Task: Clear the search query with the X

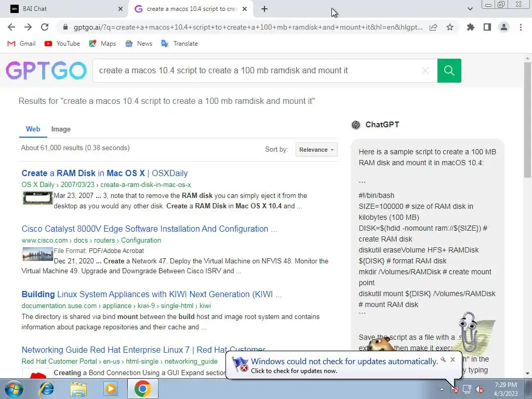Action: click(425, 71)
